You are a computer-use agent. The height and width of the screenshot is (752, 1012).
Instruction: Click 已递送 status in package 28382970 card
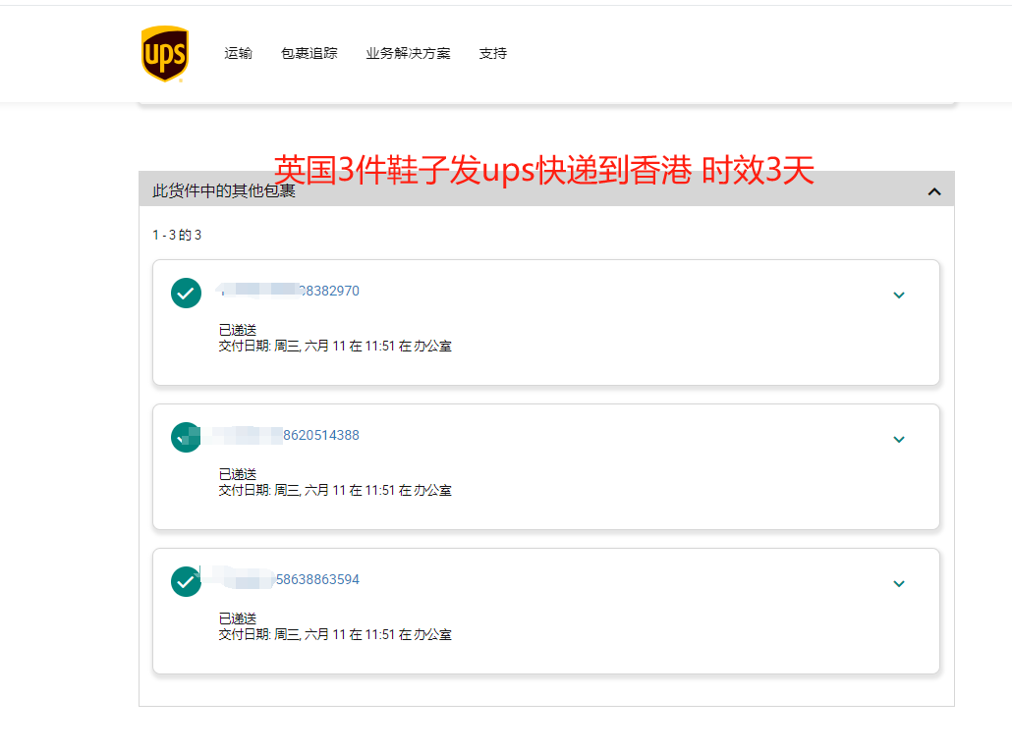[238, 330]
